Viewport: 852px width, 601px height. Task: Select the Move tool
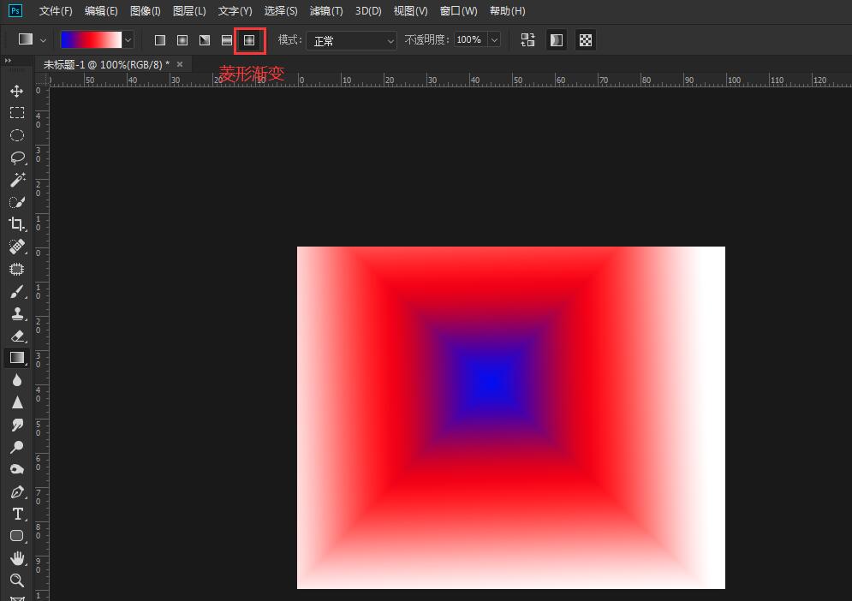(x=17, y=91)
